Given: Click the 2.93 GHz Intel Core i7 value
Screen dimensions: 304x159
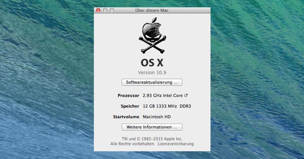Looking at the screenshot, I should (165, 95).
